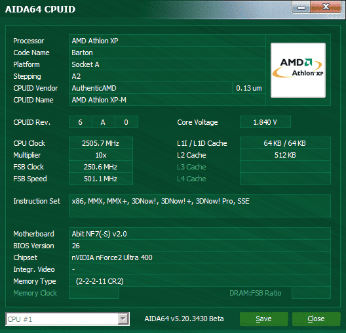Click the Integr. Video label
This screenshot has width=346, height=333.
coord(34,269)
